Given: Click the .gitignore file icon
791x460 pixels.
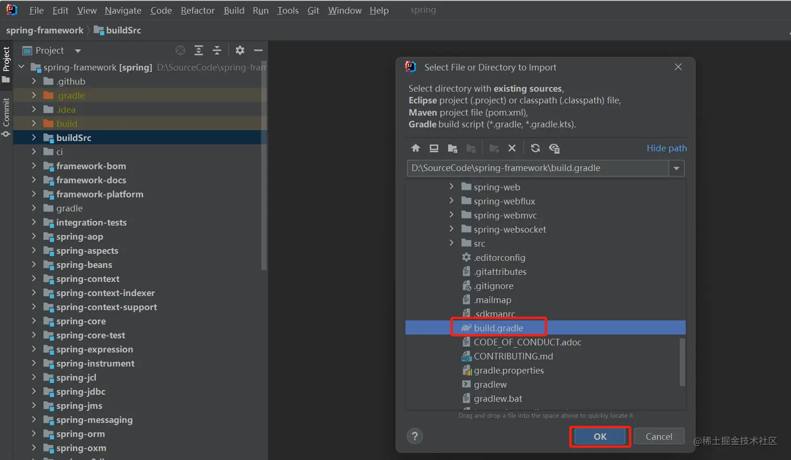Looking at the screenshot, I should tap(466, 285).
